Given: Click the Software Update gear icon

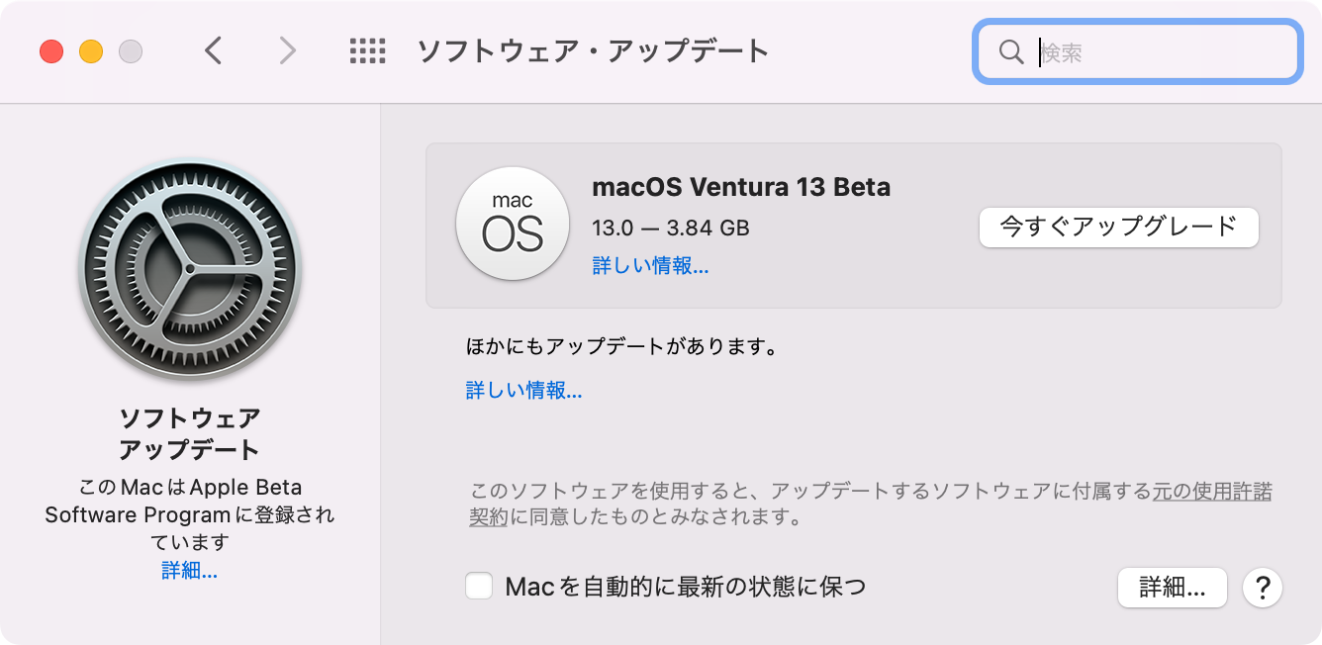Looking at the screenshot, I should [x=190, y=271].
